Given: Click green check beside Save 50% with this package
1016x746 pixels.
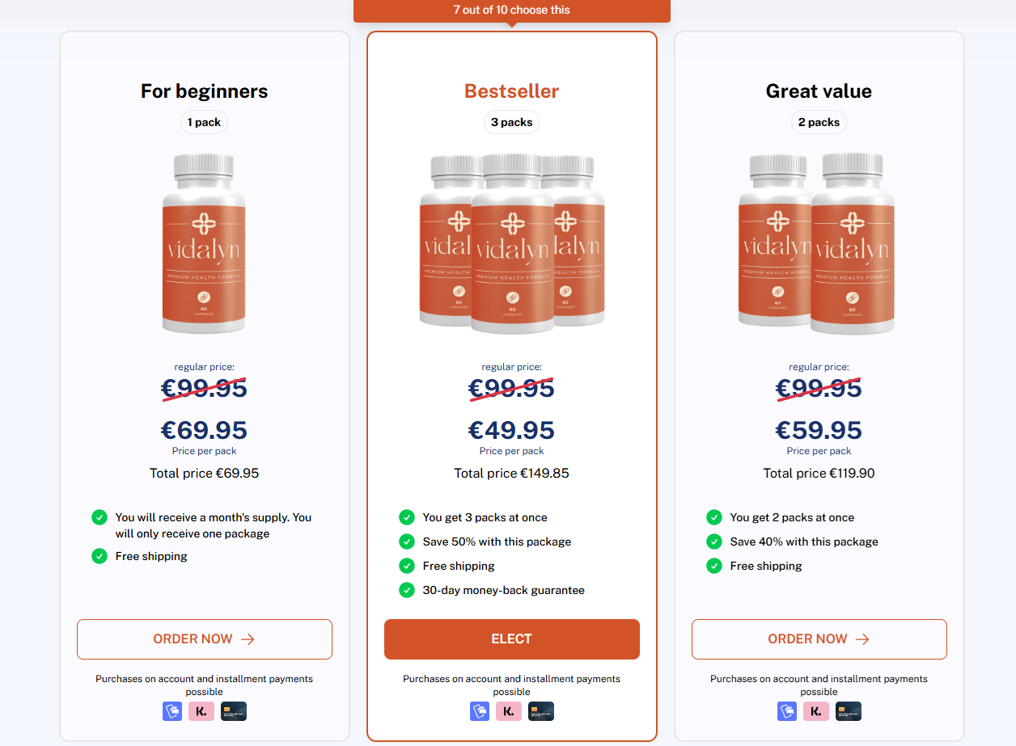Looking at the screenshot, I should pos(407,542).
